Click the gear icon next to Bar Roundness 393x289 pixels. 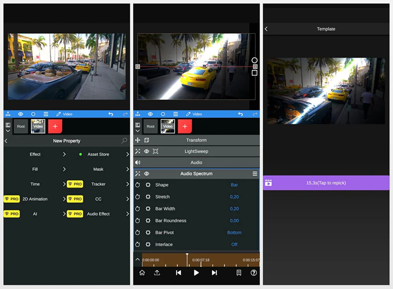(x=148, y=221)
